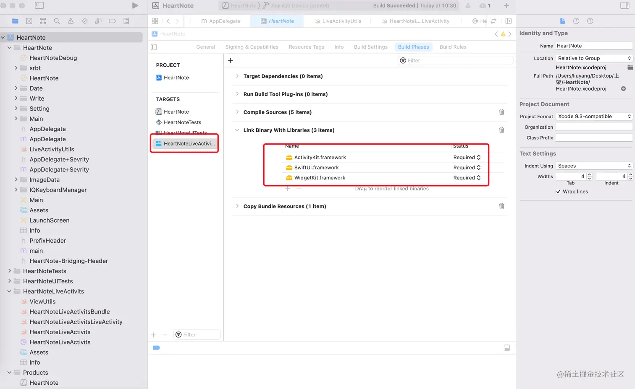Switch to the Build Rules tab
The width and height of the screenshot is (635, 389).
tap(453, 47)
